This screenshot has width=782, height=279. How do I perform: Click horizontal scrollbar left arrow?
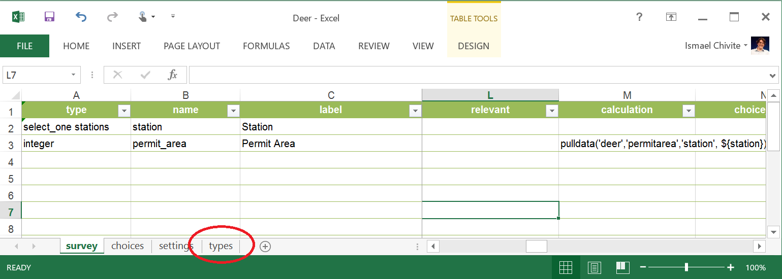[x=433, y=247]
